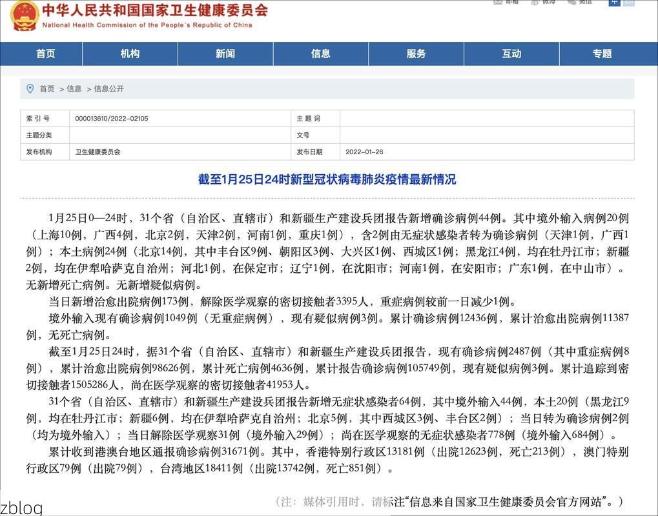Open the 首页 navigation menu
658x516 pixels.
click(45, 54)
